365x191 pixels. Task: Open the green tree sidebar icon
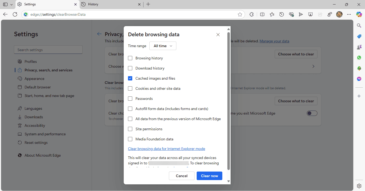pyautogui.click(x=359, y=68)
